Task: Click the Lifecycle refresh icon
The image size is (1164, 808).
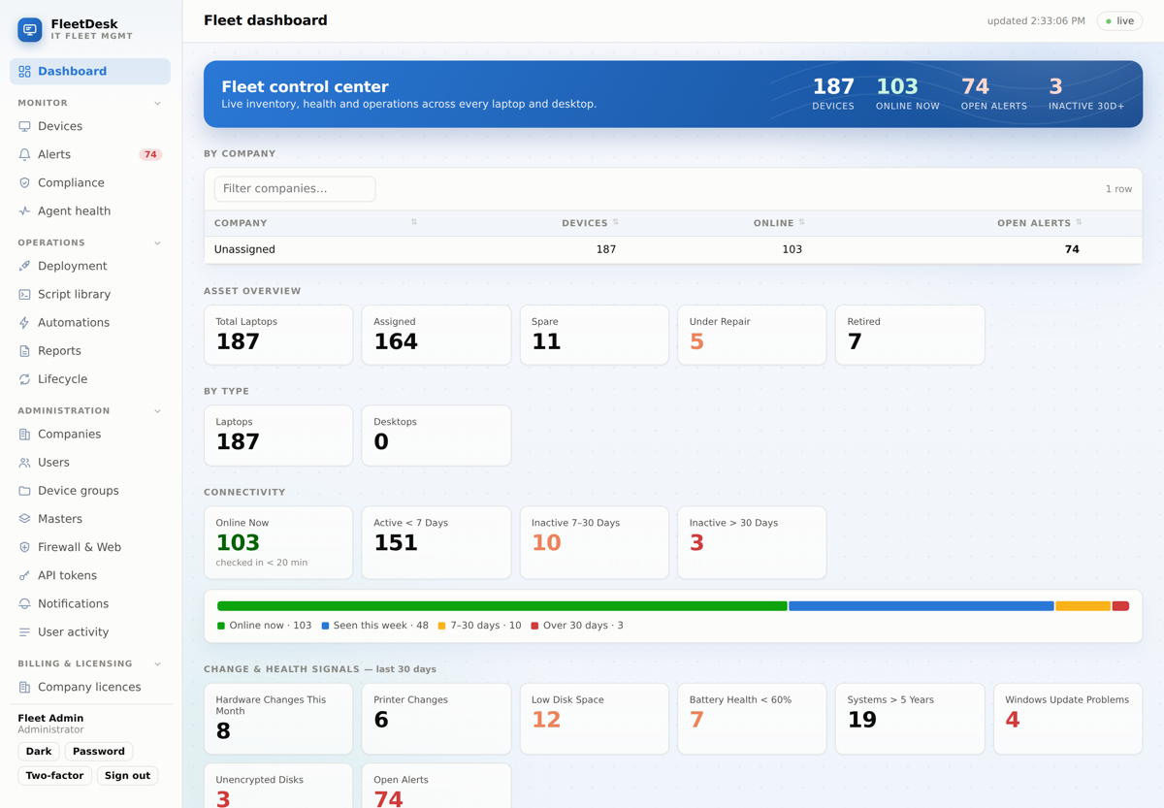Action: click(x=25, y=379)
